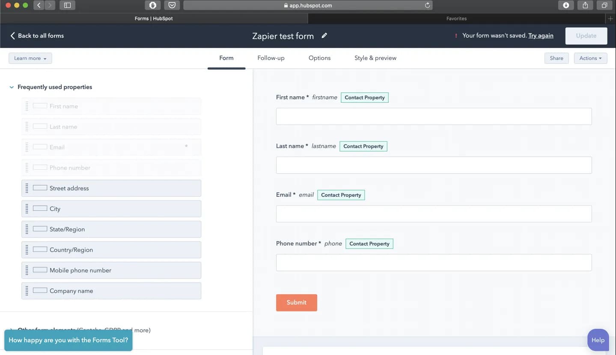The height and width of the screenshot is (355, 616).
Task: Show all tabs overview icon
Action: [x=604, y=5]
